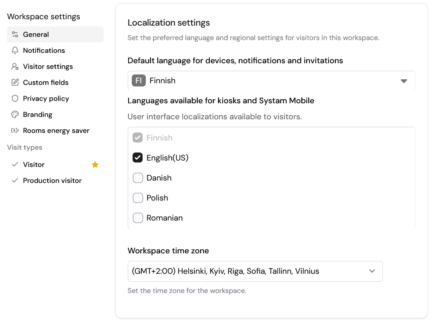Click the Privacy policy shield icon

point(15,98)
